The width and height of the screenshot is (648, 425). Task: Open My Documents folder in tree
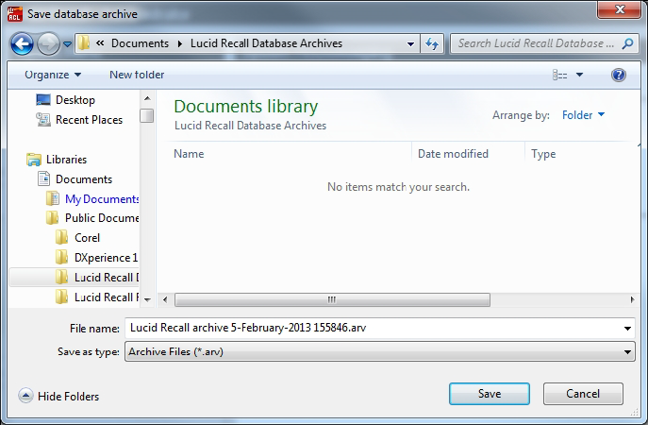coord(102,199)
